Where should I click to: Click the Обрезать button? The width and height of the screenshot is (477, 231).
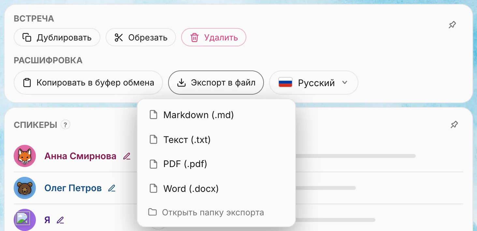pyautogui.click(x=141, y=38)
